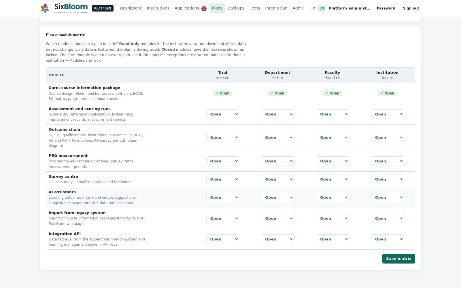Image resolution: width=461 pixels, height=288 pixels.
Task: Click the Faculty column header
Action: pos(332,75)
